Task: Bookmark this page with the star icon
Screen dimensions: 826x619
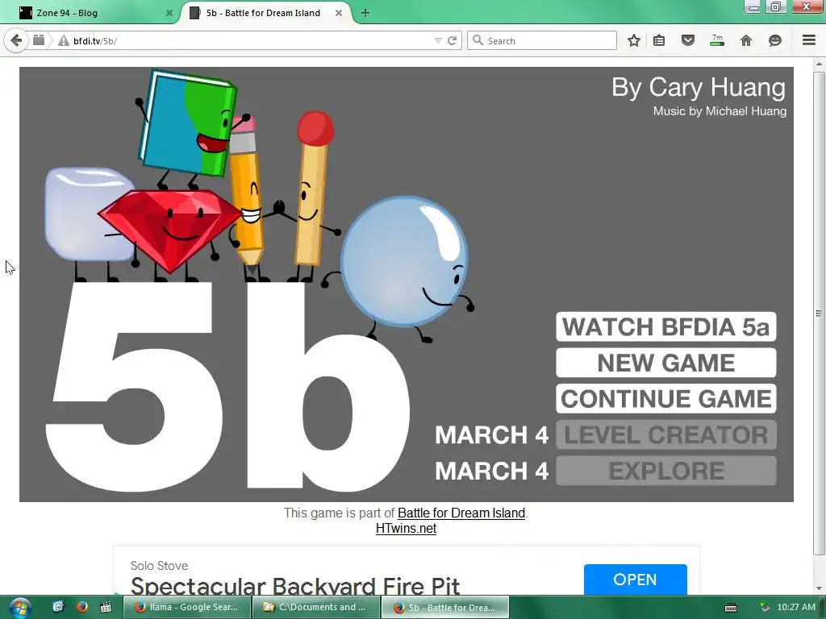Action: point(634,40)
